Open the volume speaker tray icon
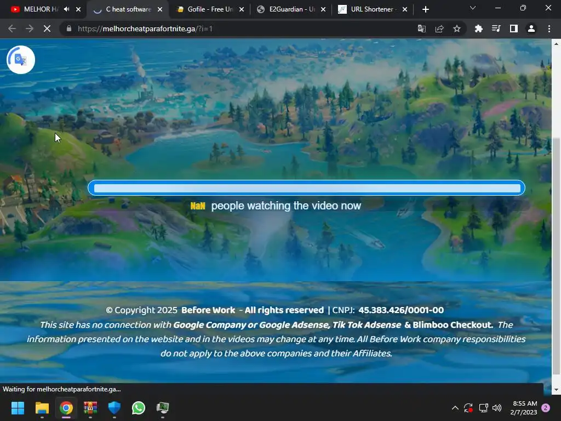Image resolution: width=561 pixels, height=421 pixels. [497, 408]
